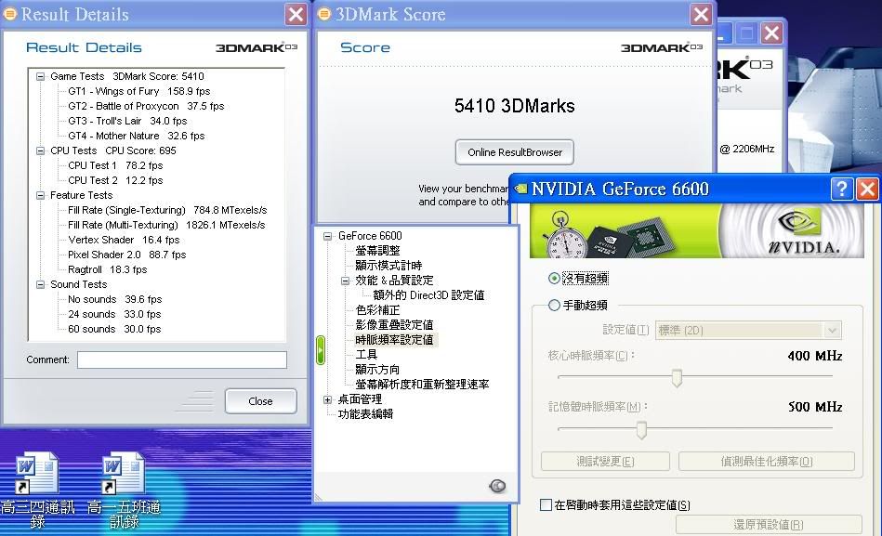Screen dimensions: 882x536
Task: Close the Result Details window
Action: point(296,14)
